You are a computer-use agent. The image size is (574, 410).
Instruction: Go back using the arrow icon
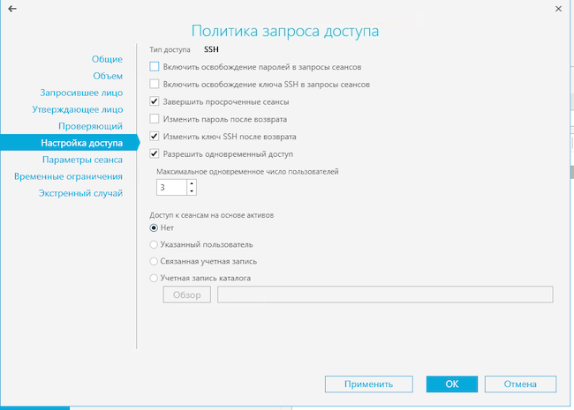[x=12, y=9]
